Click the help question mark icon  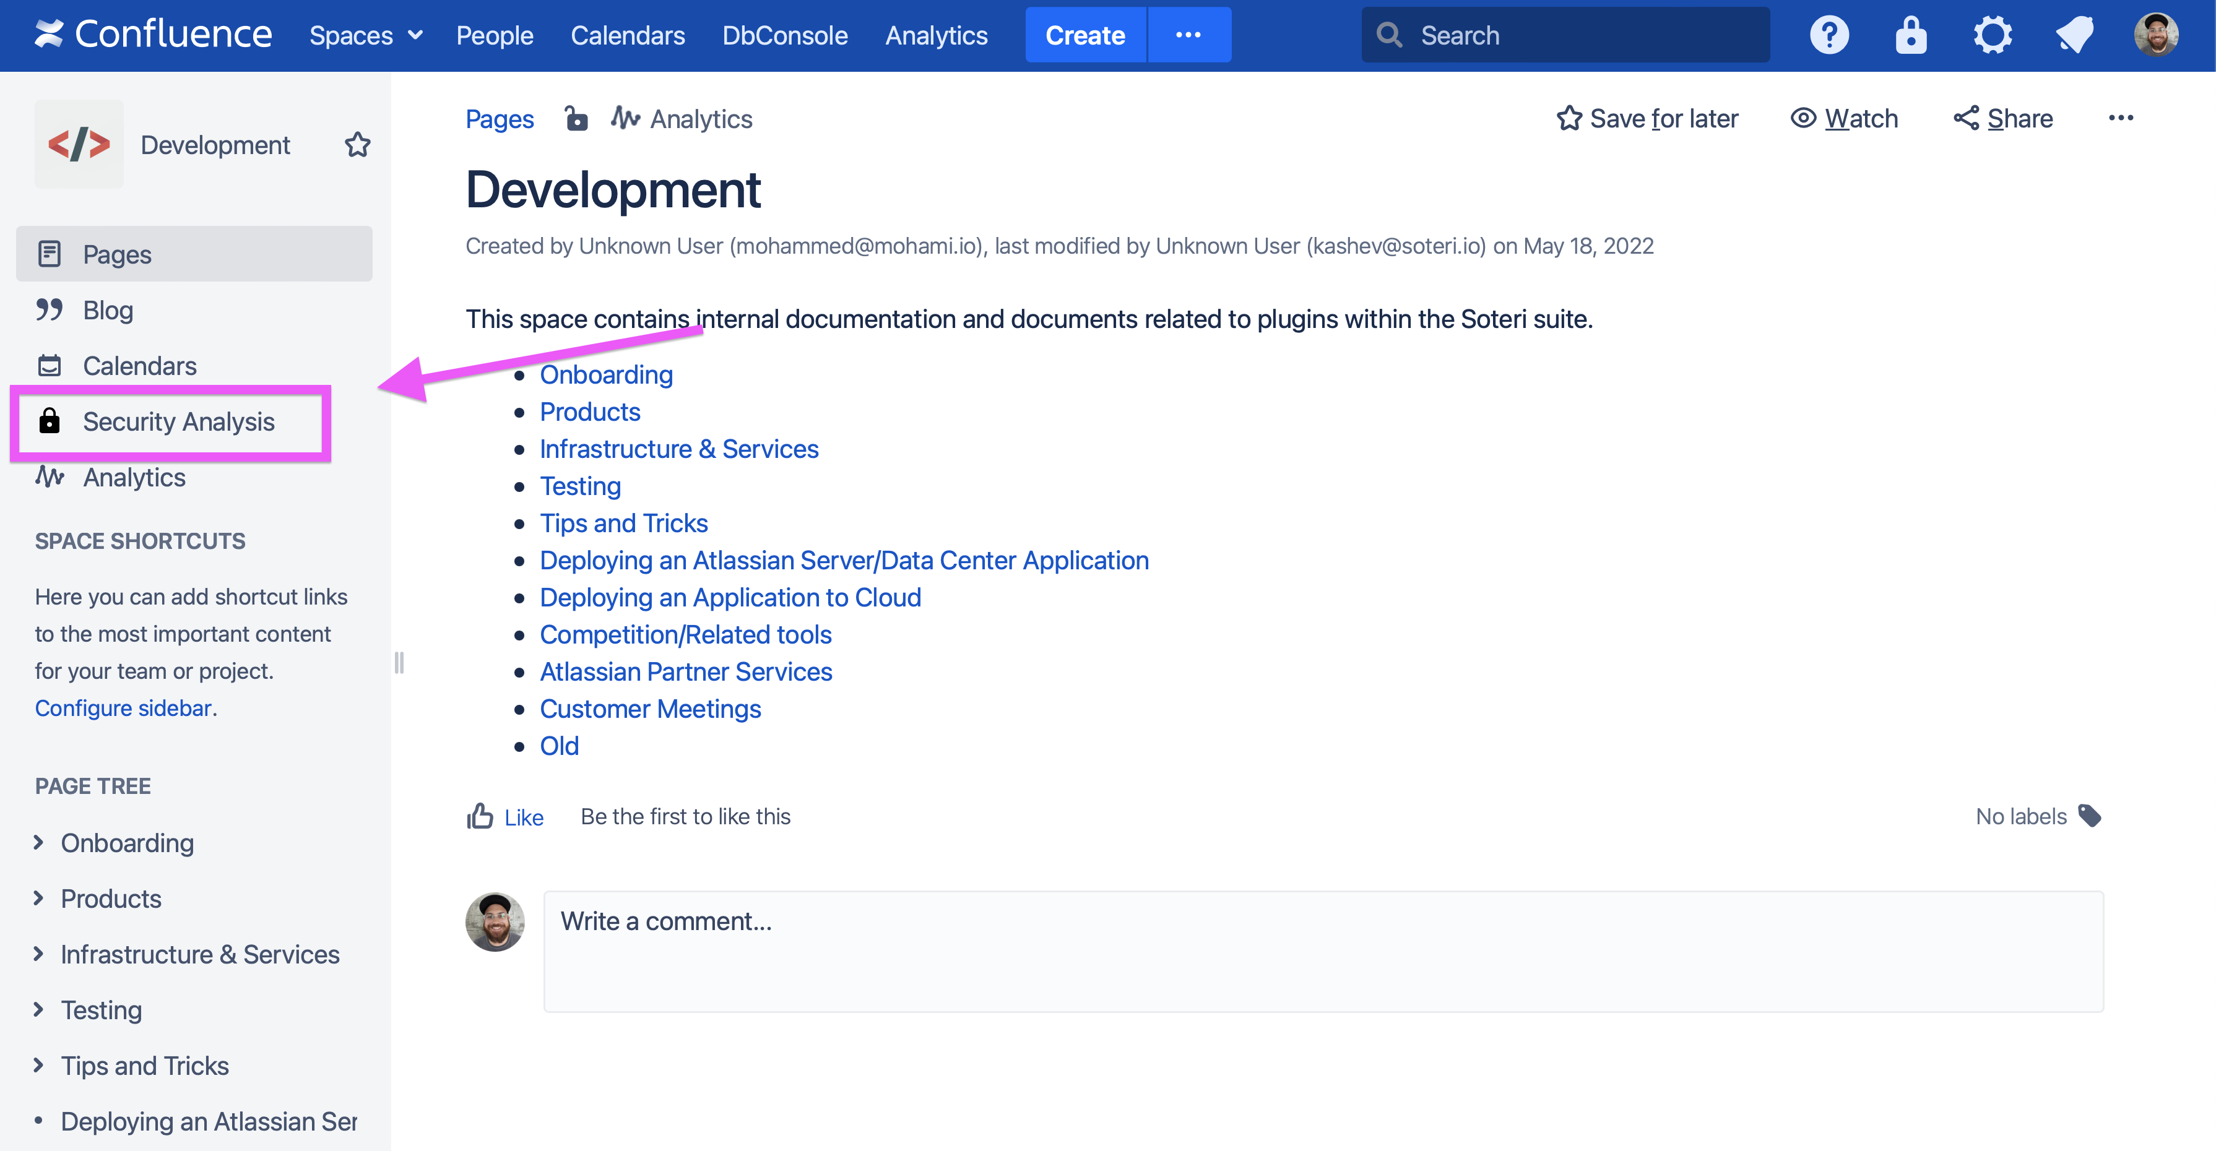pos(1829,35)
